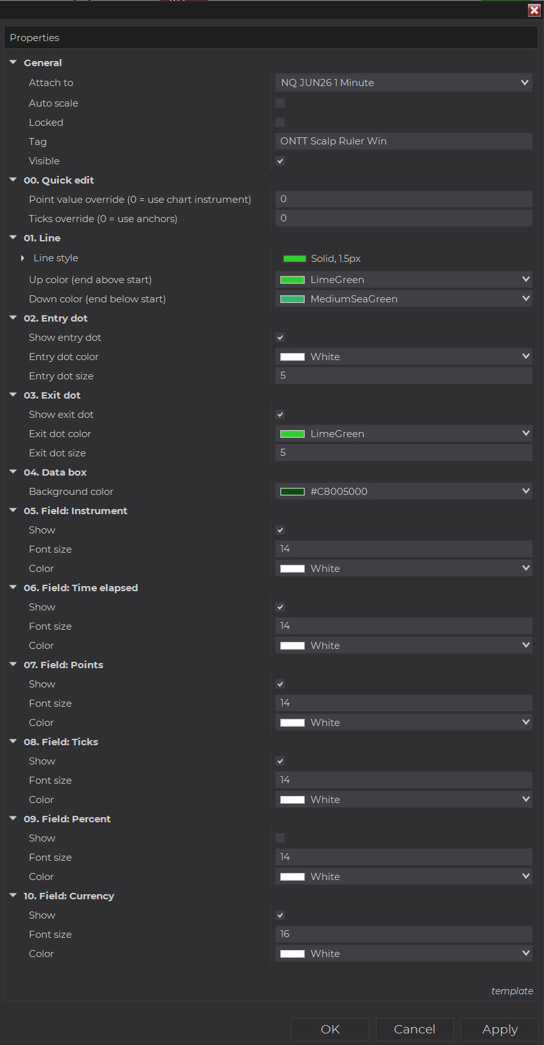Collapse the 10. Field: Currency section

[x=13, y=895]
